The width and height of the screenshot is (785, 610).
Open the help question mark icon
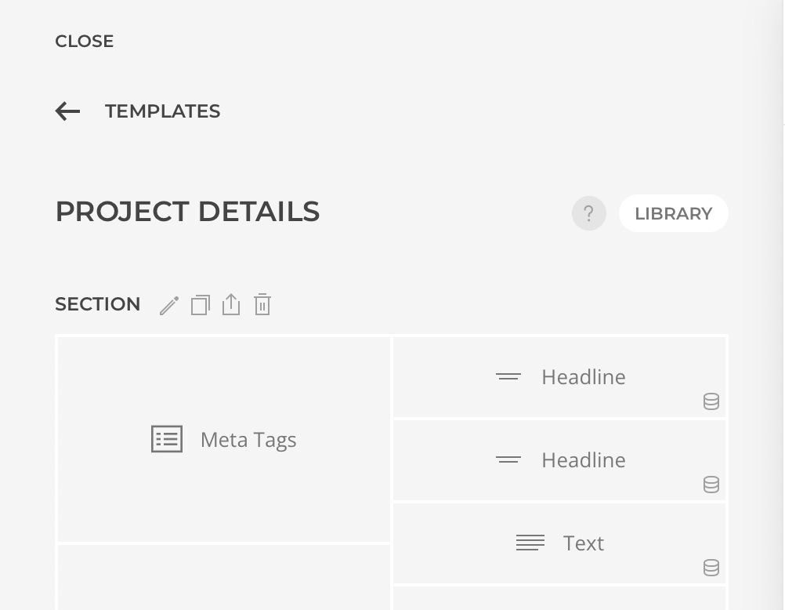point(589,213)
